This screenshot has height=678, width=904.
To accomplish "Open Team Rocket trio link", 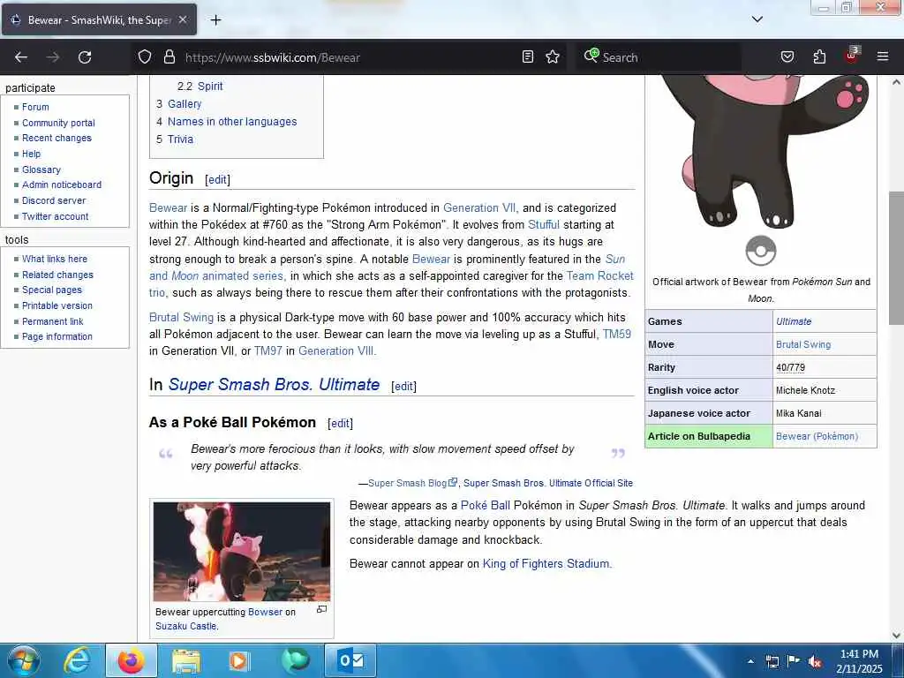I will tap(599, 276).
